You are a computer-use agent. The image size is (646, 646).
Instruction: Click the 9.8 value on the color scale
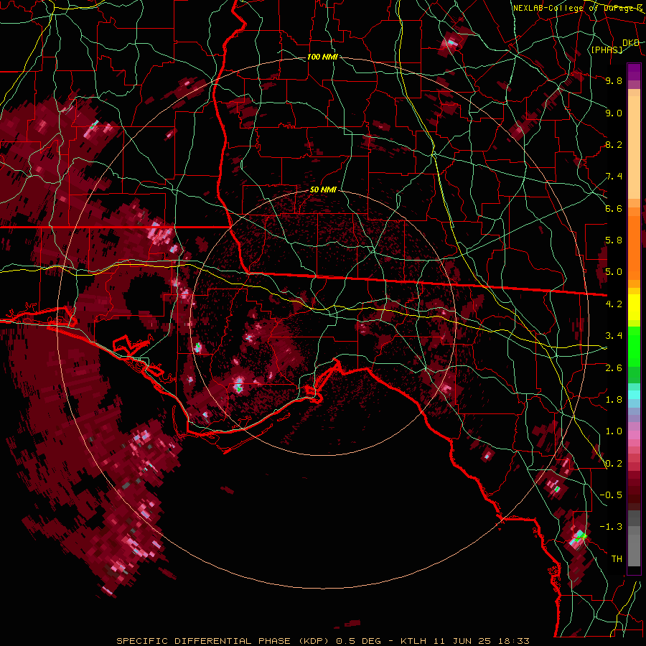[x=614, y=80]
